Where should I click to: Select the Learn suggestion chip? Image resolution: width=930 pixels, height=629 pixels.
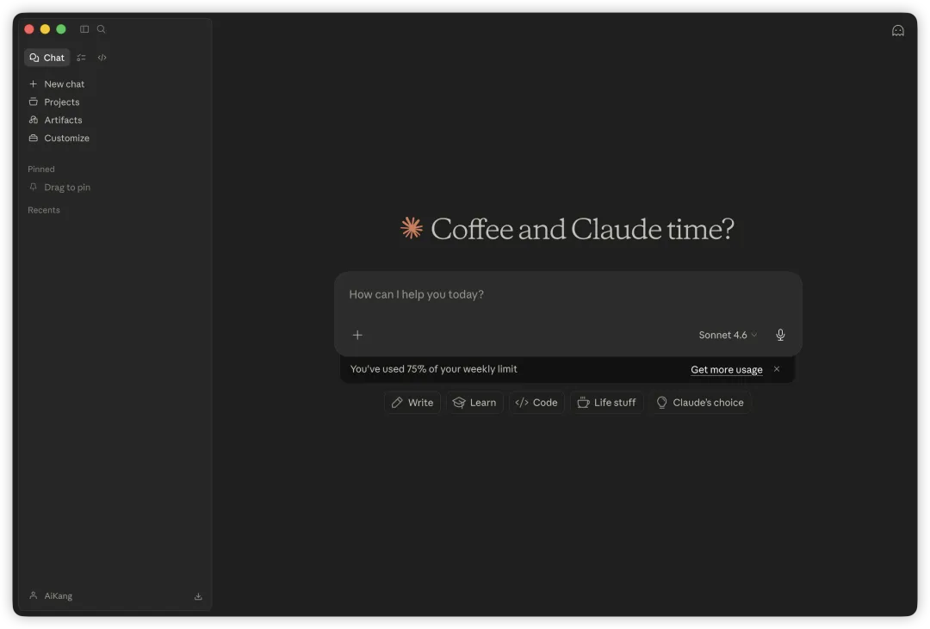(x=474, y=403)
